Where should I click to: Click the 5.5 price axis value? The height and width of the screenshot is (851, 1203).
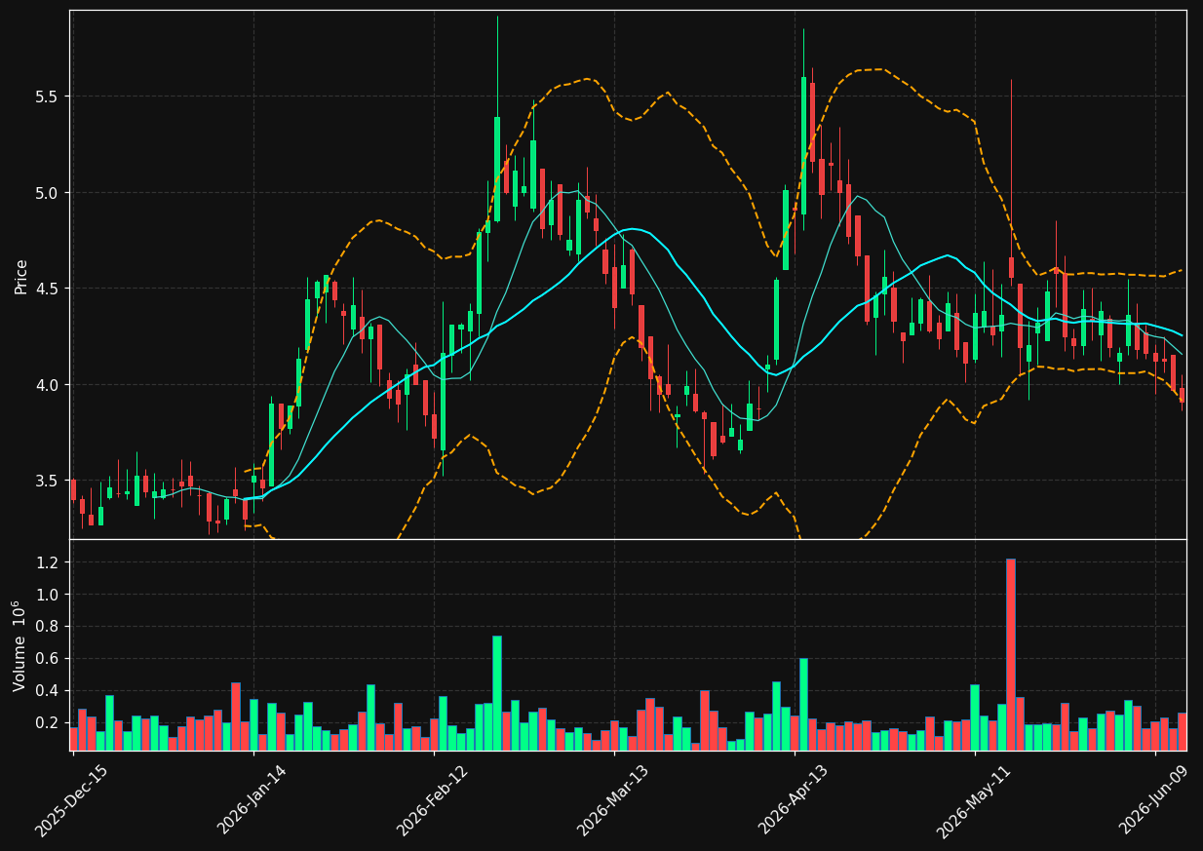pyautogui.click(x=48, y=97)
